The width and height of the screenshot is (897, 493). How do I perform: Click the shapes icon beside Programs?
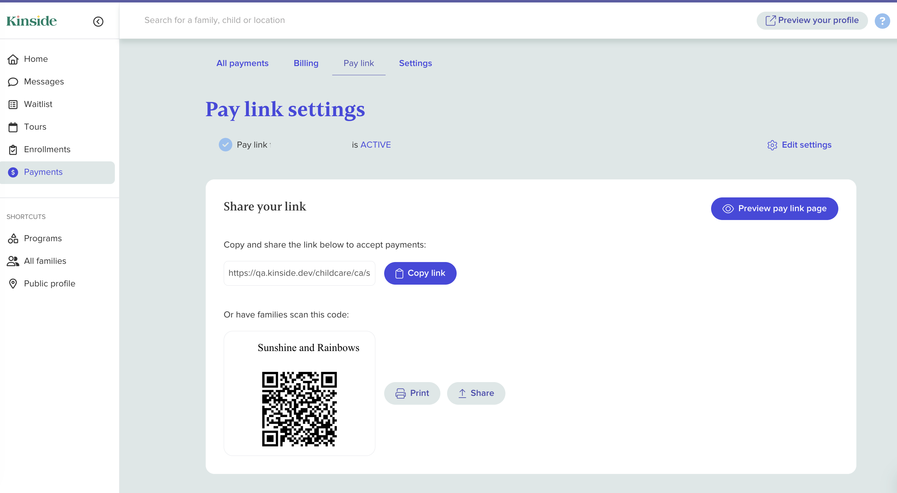click(13, 239)
